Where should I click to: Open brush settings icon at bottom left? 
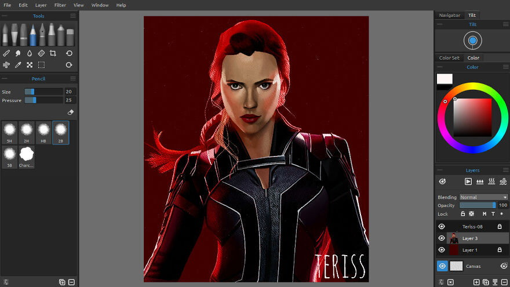[x=6, y=282]
